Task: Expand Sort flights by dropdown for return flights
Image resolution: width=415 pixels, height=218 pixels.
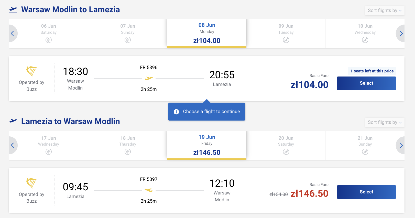Action: (x=385, y=122)
